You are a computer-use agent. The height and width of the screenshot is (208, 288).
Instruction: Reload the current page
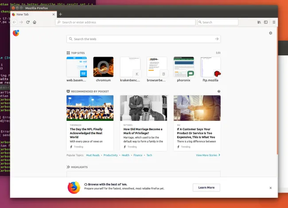(27, 22)
